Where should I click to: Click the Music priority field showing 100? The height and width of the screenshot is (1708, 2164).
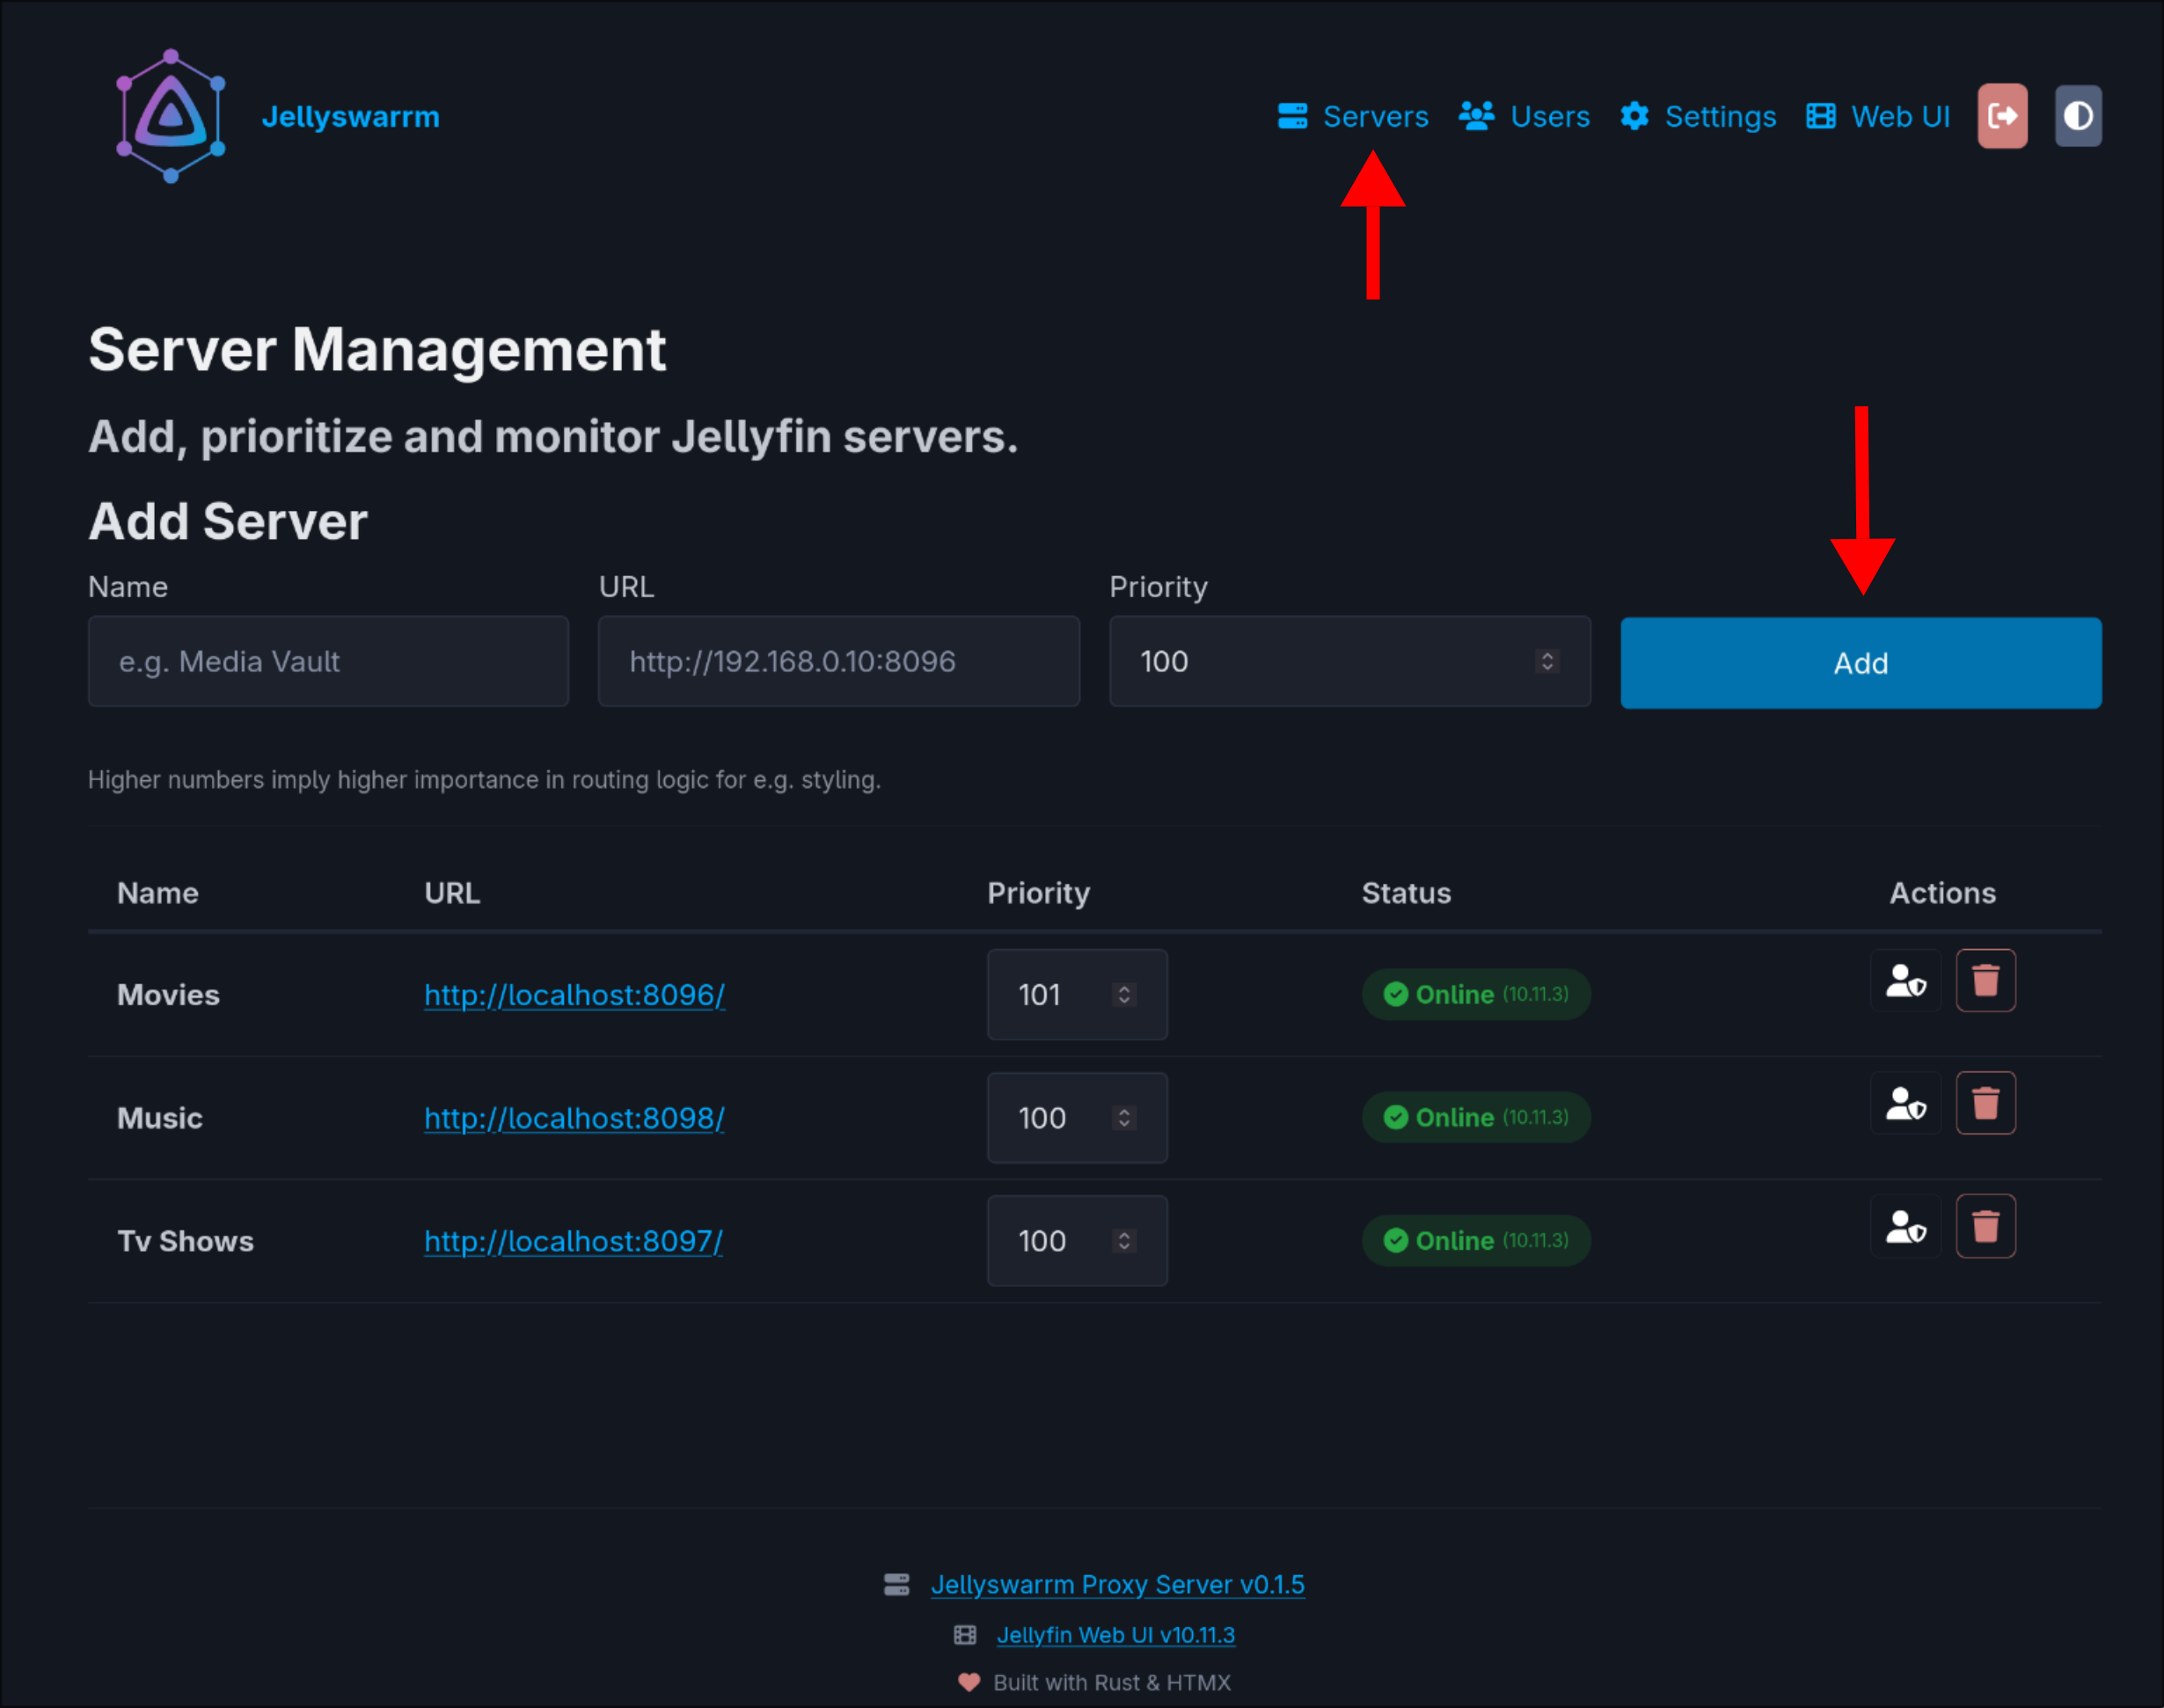tap(1077, 1118)
